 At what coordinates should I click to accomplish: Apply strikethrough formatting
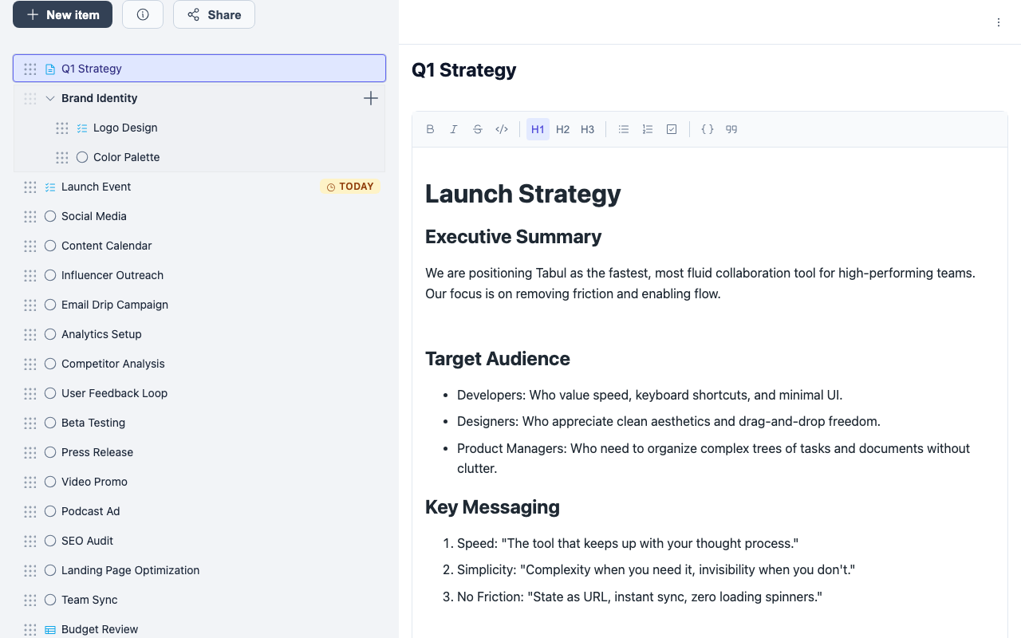tap(478, 129)
